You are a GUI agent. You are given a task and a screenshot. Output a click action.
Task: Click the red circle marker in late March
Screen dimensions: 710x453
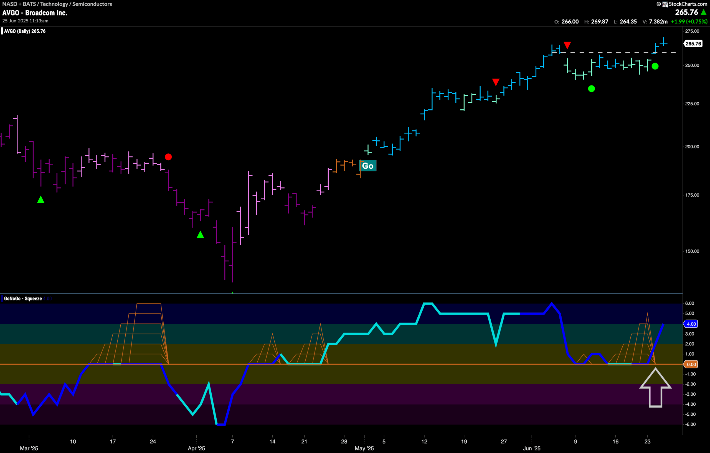168,157
